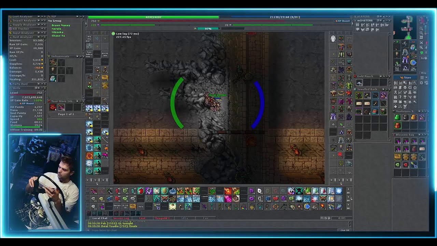Viewport: 437px width, 246px height.
Task: Click the 'Lock' labeled action bar slot
Action: pos(204,199)
